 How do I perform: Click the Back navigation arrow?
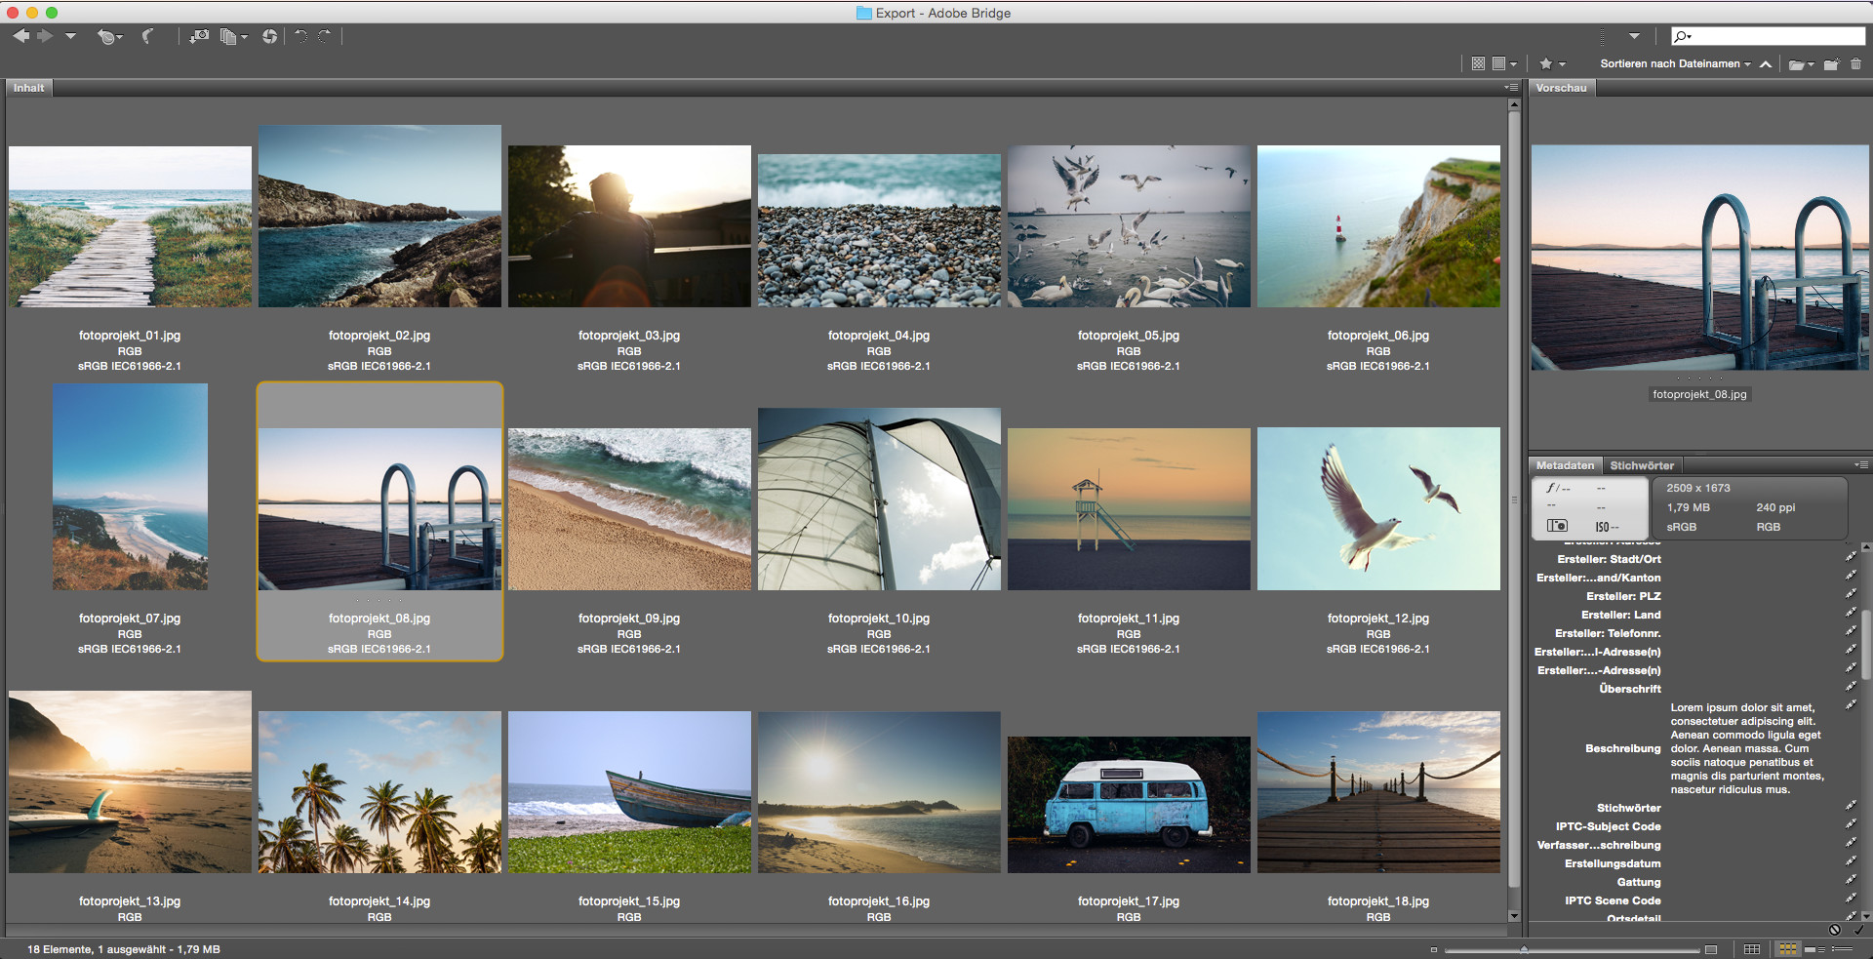[20, 36]
